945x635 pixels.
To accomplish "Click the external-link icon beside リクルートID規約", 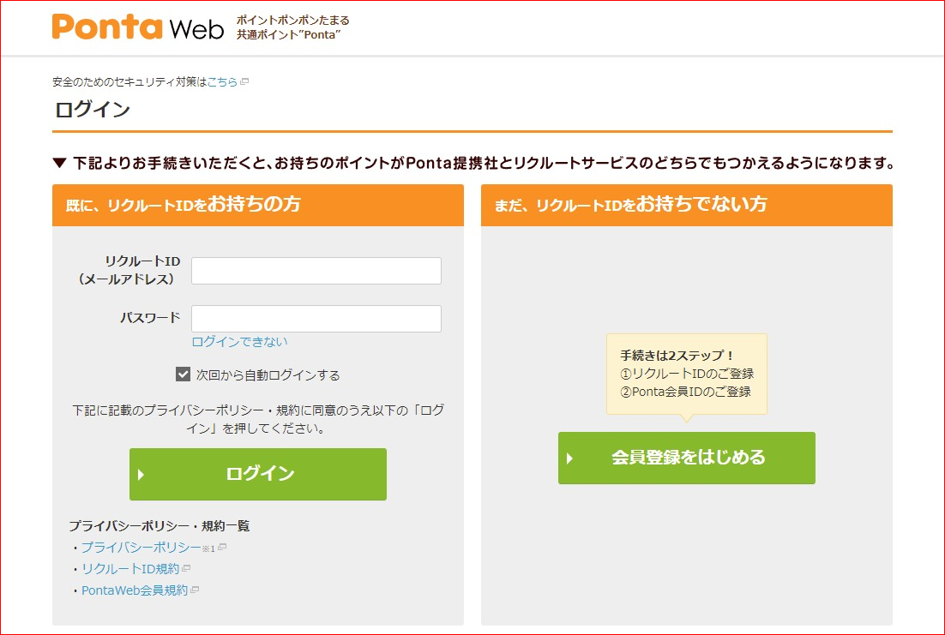I will click(x=186, y=568).
